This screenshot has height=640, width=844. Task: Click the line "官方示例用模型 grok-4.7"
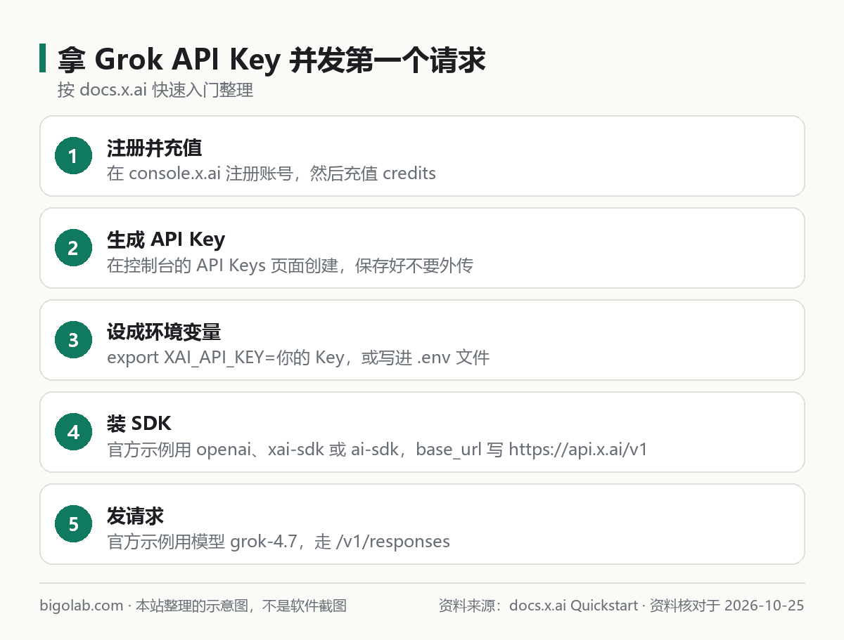click(x=279, y=541)
